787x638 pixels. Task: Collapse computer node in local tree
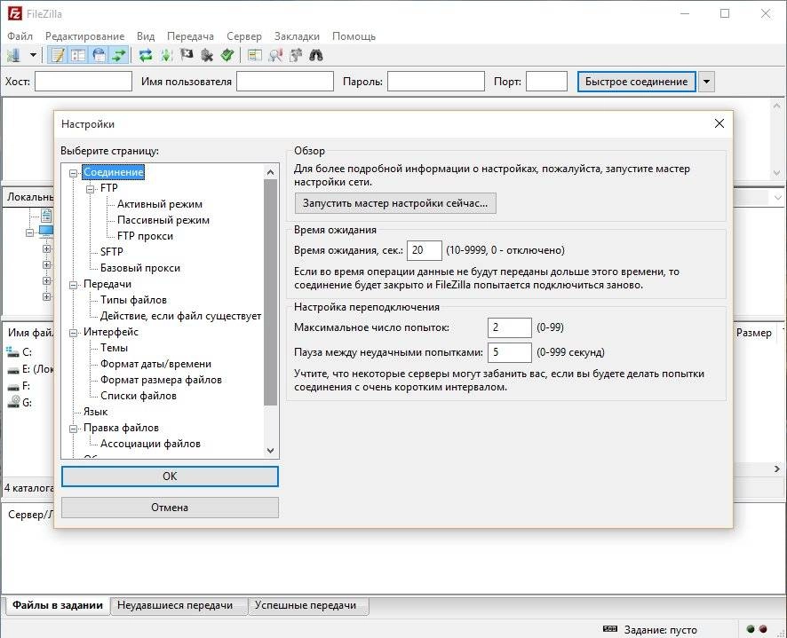29,232
